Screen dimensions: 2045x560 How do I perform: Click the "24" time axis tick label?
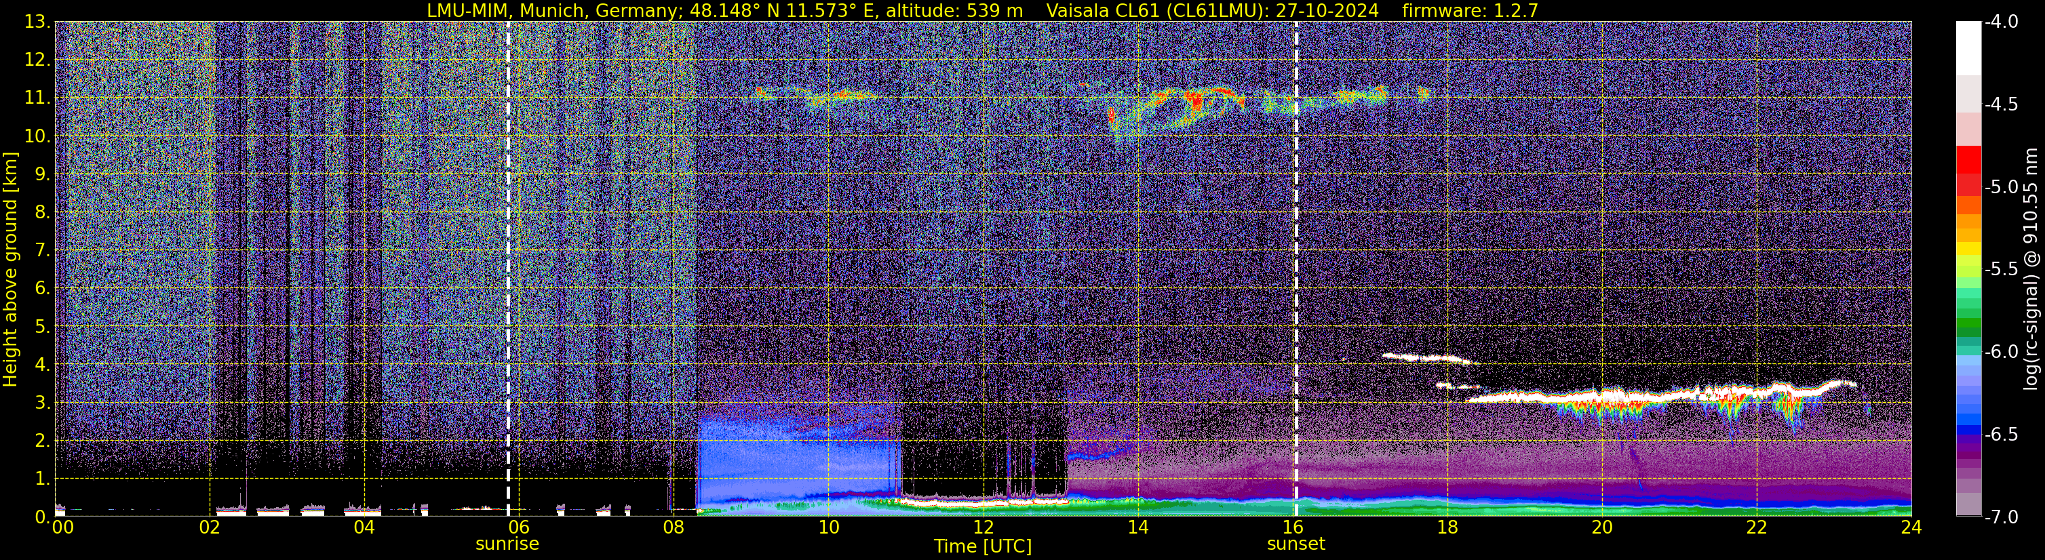[1911, 528]
